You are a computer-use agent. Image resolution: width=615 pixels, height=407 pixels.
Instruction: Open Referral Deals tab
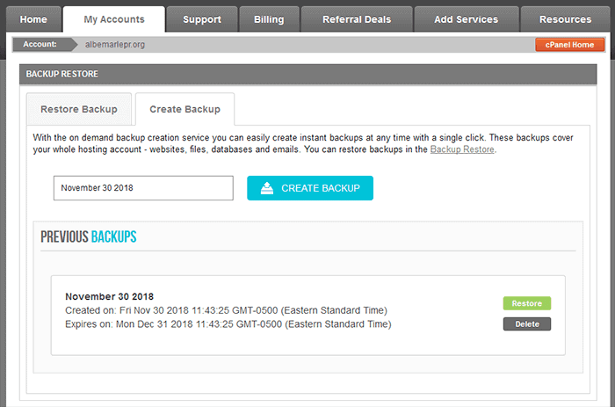tap(357, 19)
